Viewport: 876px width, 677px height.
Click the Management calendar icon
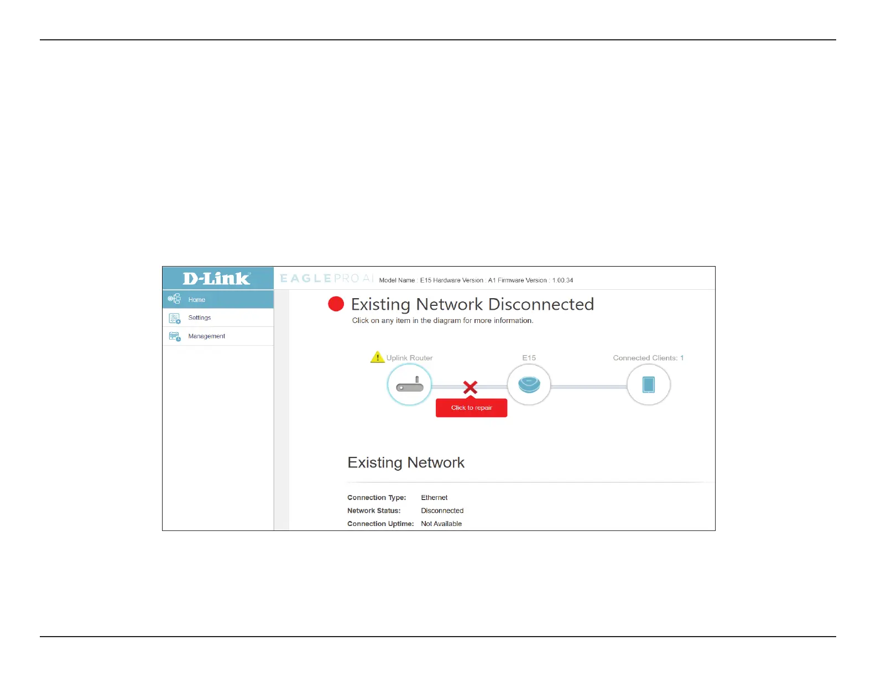point(175,336)
